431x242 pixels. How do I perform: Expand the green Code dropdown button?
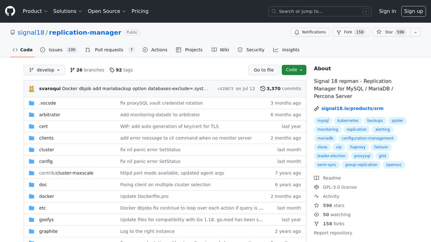pos(294,70)
